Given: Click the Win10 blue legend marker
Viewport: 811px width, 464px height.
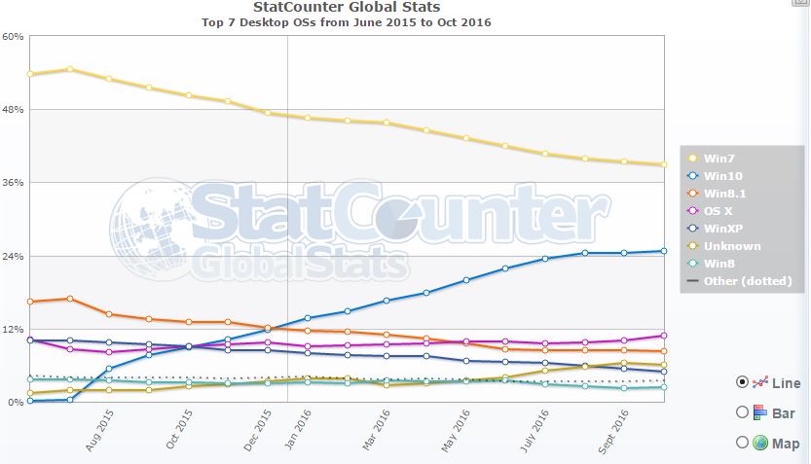Looking at the screenshot, I should [692, 176].
